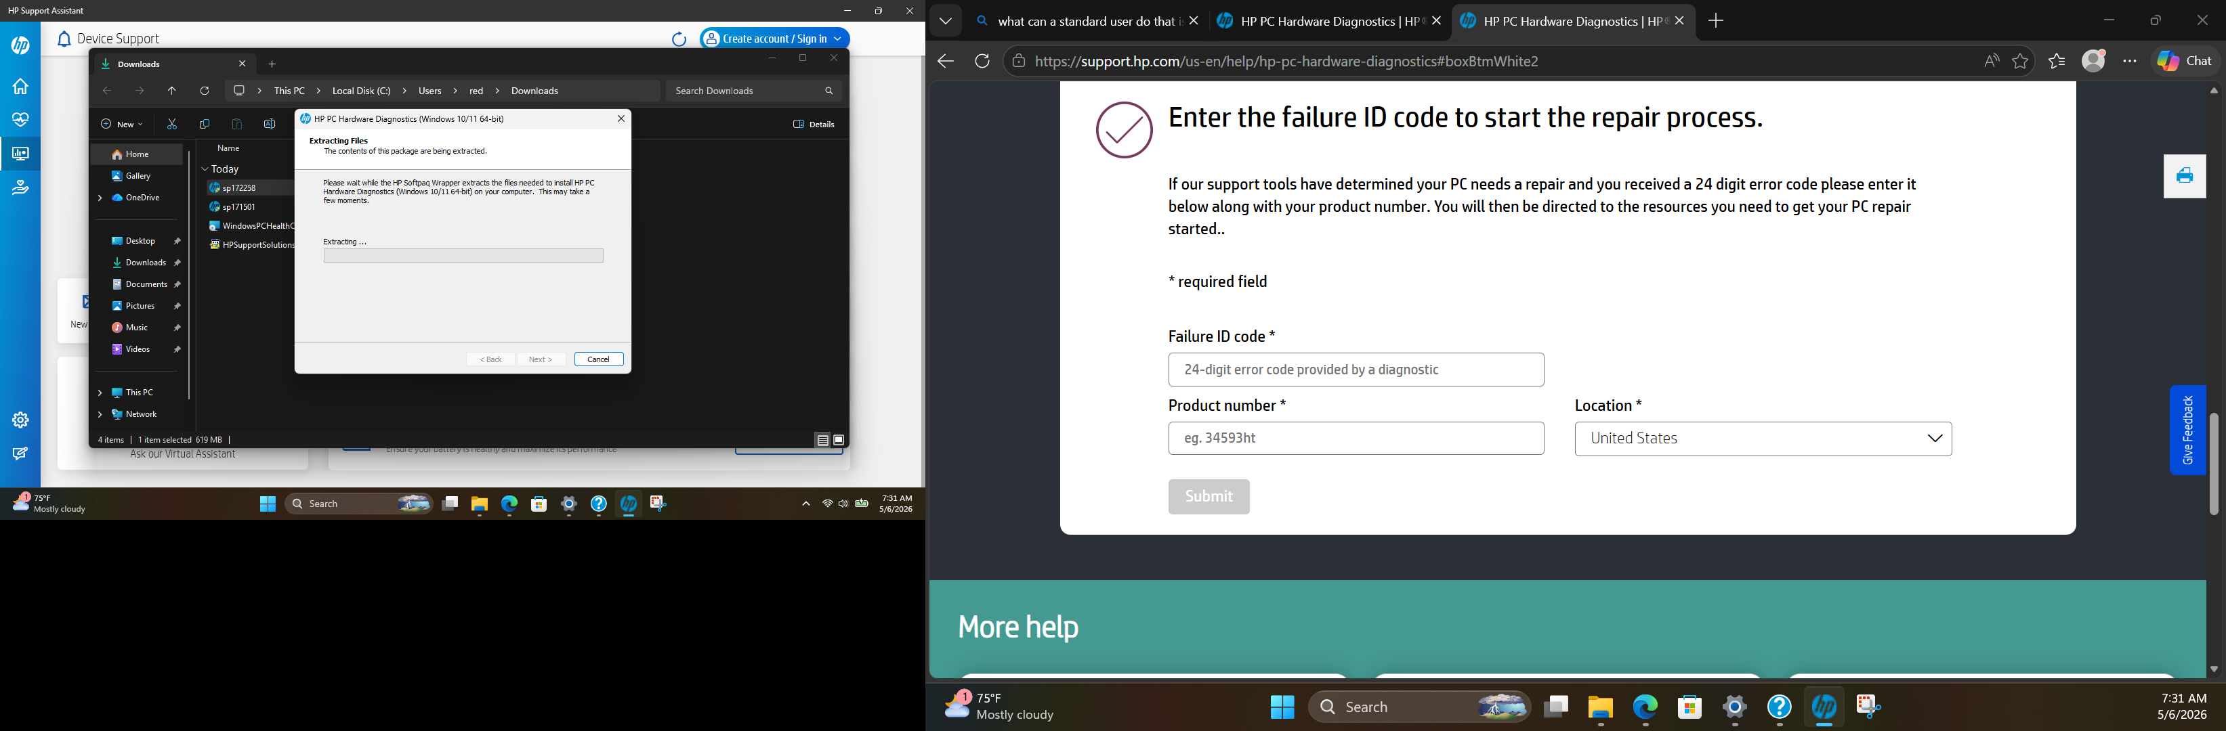Switch to the 'what can a standard user' tab
This screenshot has height=731, width=2226.
click(x=1088, y=21)
